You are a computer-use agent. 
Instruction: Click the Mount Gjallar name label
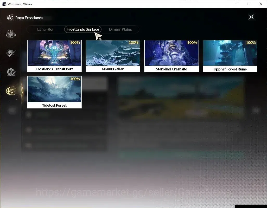click(x=113, y=69)
